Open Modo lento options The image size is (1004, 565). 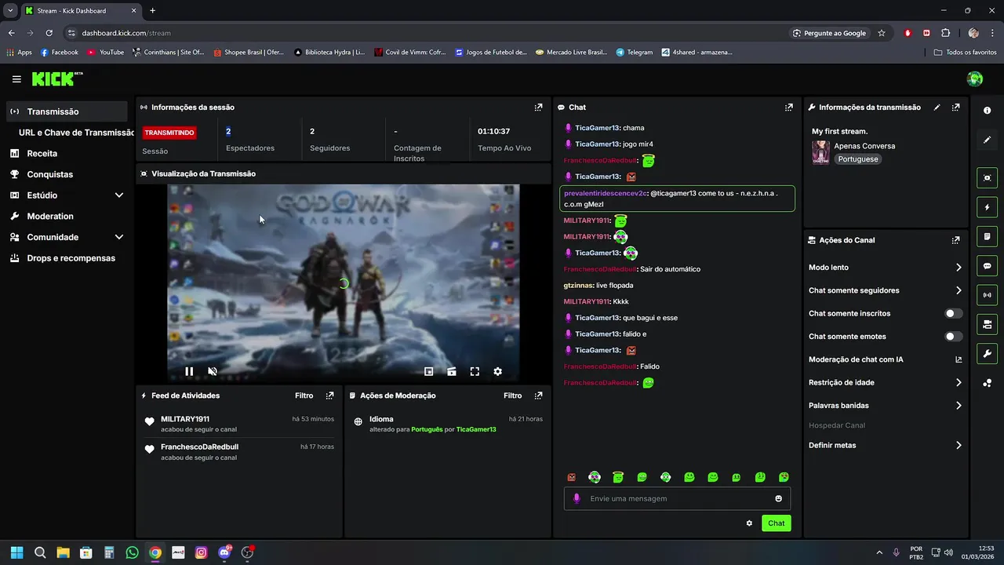885,268
